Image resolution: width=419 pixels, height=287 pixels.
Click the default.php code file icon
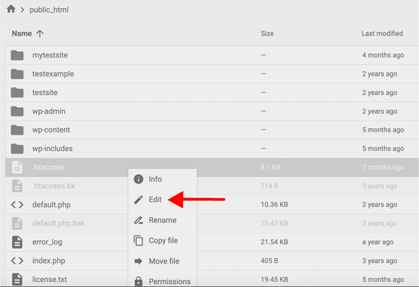point(17,205)
